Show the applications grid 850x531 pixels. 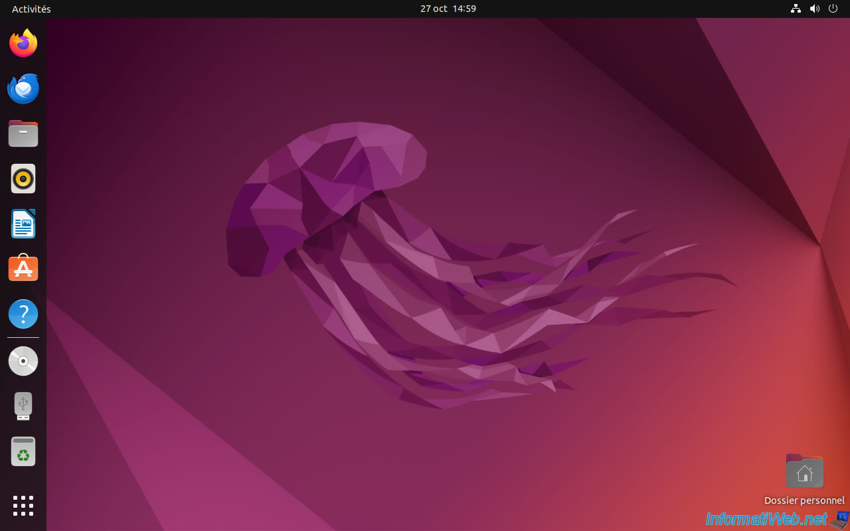pos(23,505)
